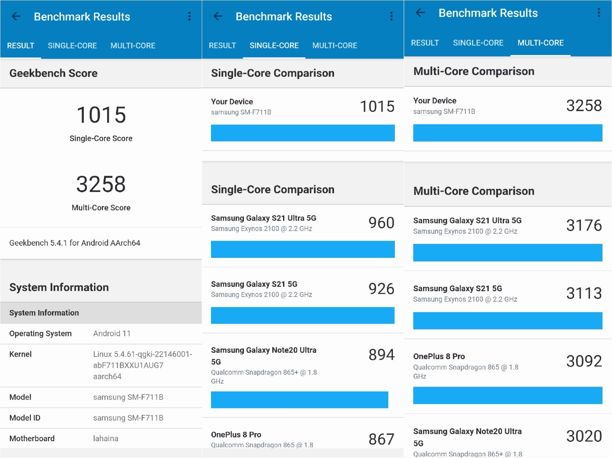Click the Kernel value Linux 5.4.61
Viewport: 612px width, 458px height.
142,365
